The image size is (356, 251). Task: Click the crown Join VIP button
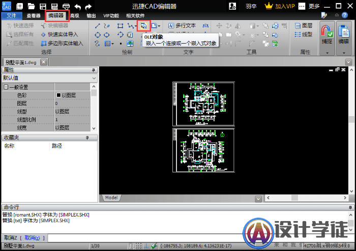click(280, 6)
